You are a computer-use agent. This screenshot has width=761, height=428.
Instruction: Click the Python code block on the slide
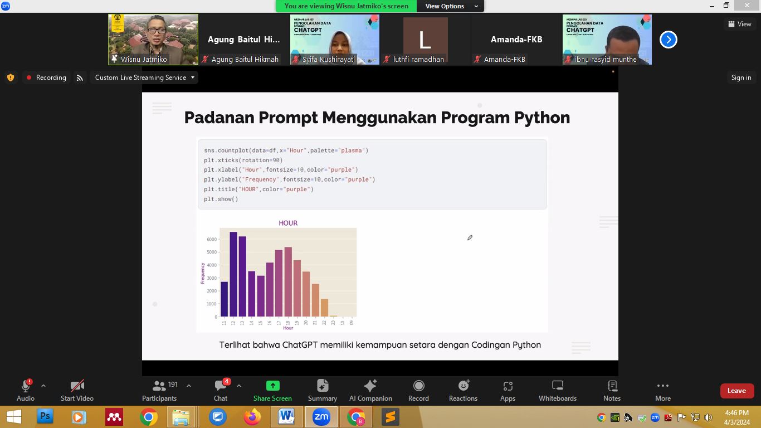click(372, 174)
